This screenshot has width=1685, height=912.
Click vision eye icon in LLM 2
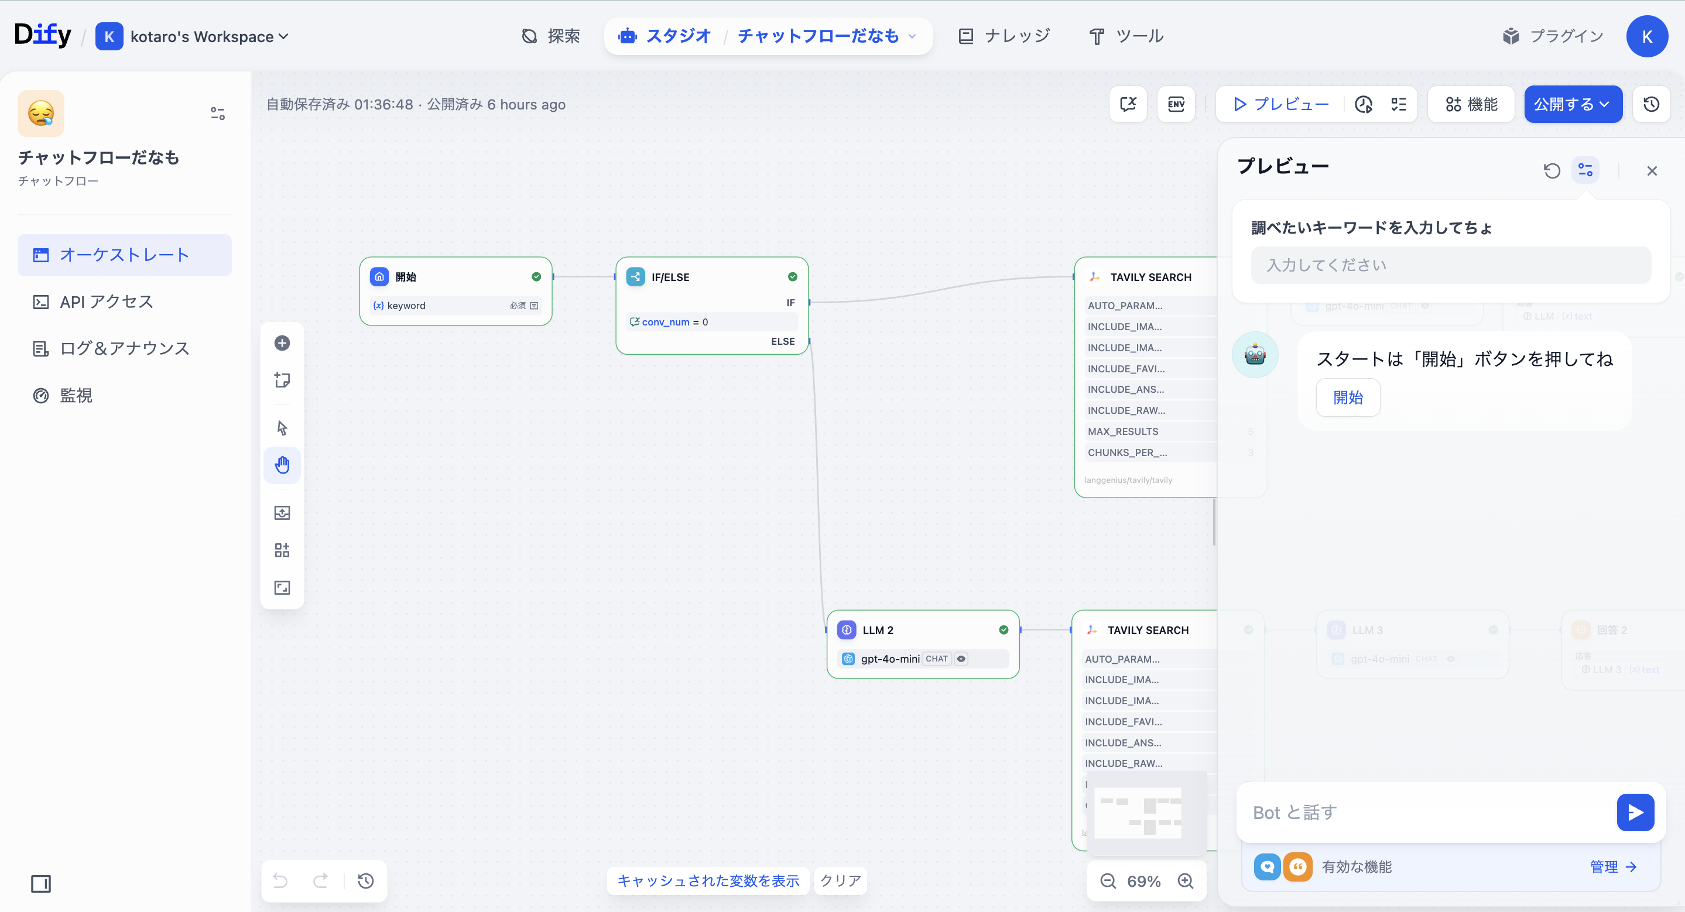coord(961,659)
